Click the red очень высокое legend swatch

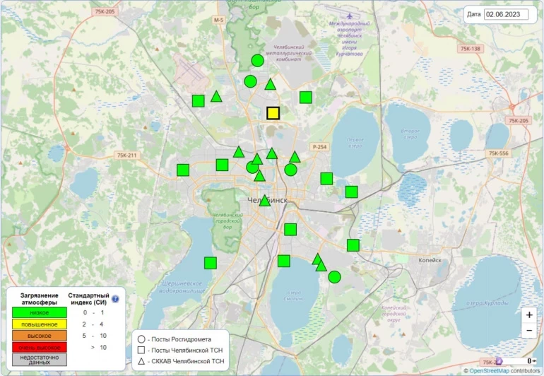tap(39, 347)
